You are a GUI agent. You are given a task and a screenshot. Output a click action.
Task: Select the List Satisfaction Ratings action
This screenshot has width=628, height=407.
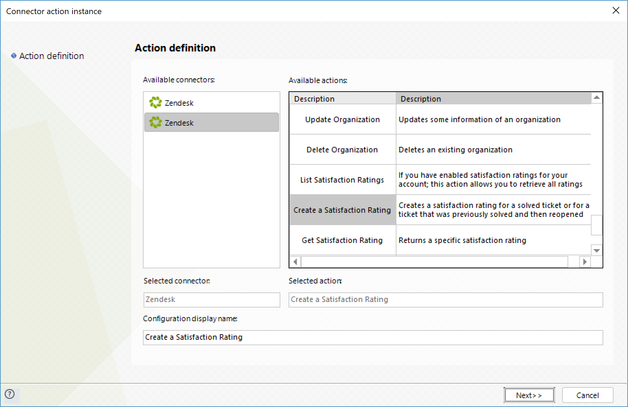coord(343,180)
